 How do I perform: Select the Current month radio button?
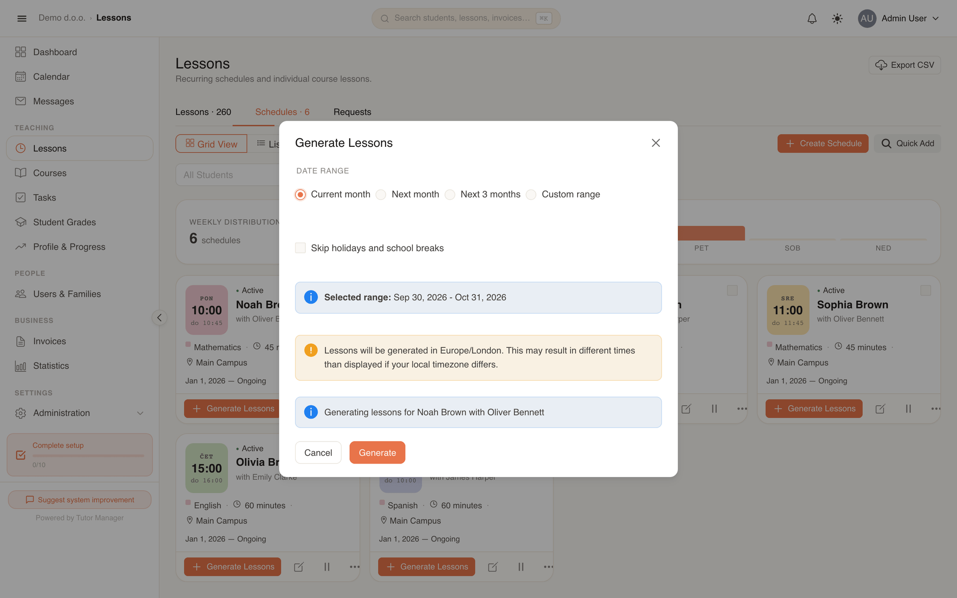tap(300, 194)
